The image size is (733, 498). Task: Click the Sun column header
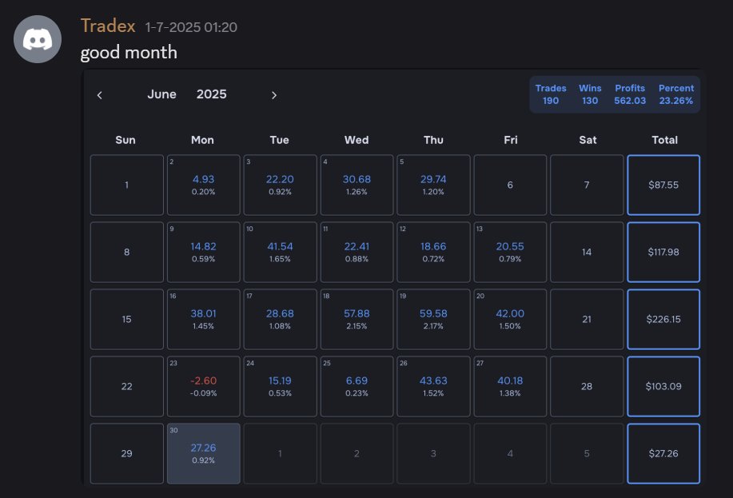tap(125, 140)
